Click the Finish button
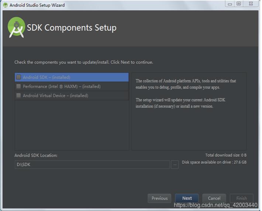Screen dimensions: 262x211 coord(241,198)
